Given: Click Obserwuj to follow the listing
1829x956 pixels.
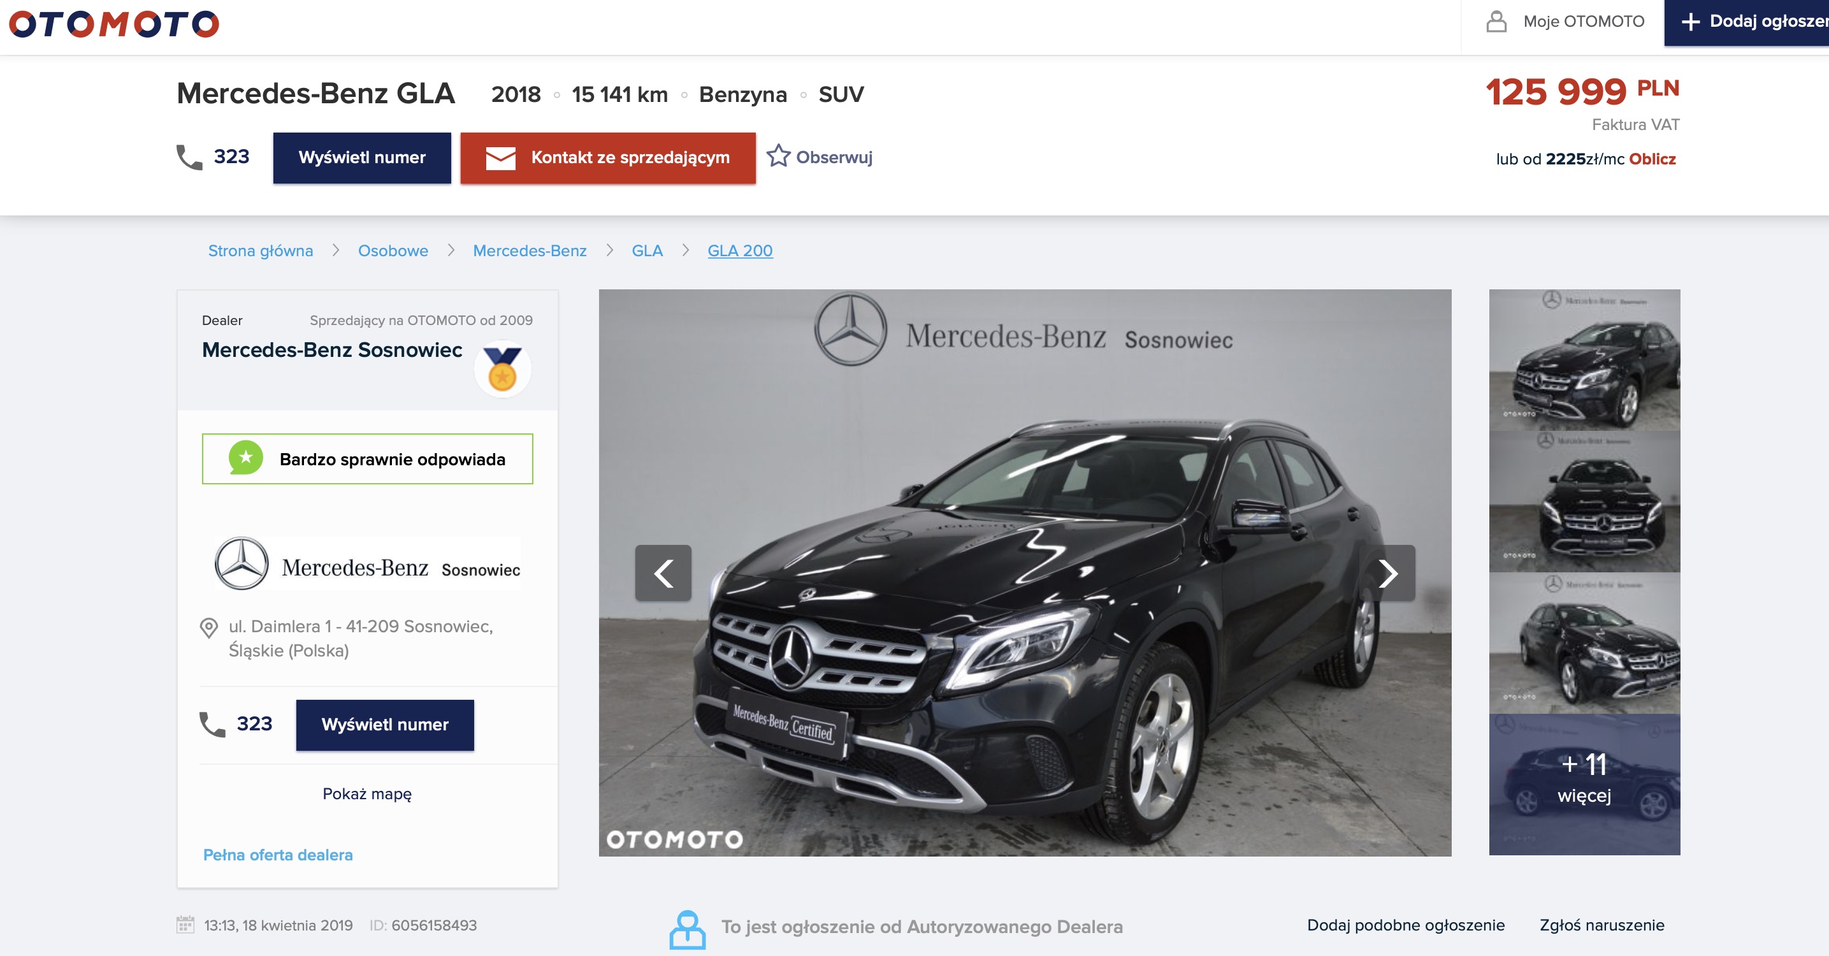Looking at the screenshot, I should pos(820,157).
